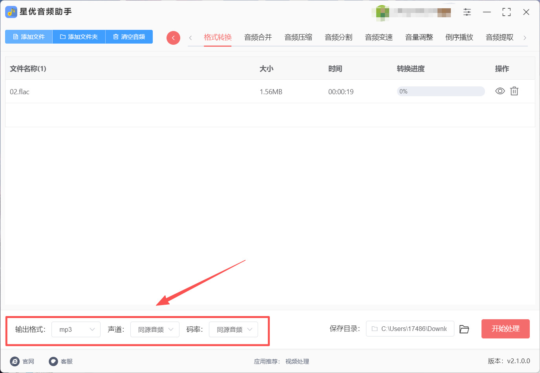Minimize the 星优音频助手 window
The height and width of the screenshot is (373, 540).
[x=487, y=12]
